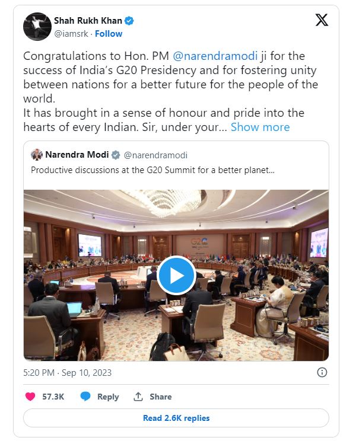Follow the @iamsrk account
This screenshot has width=353, height=444.
(109, 34)
